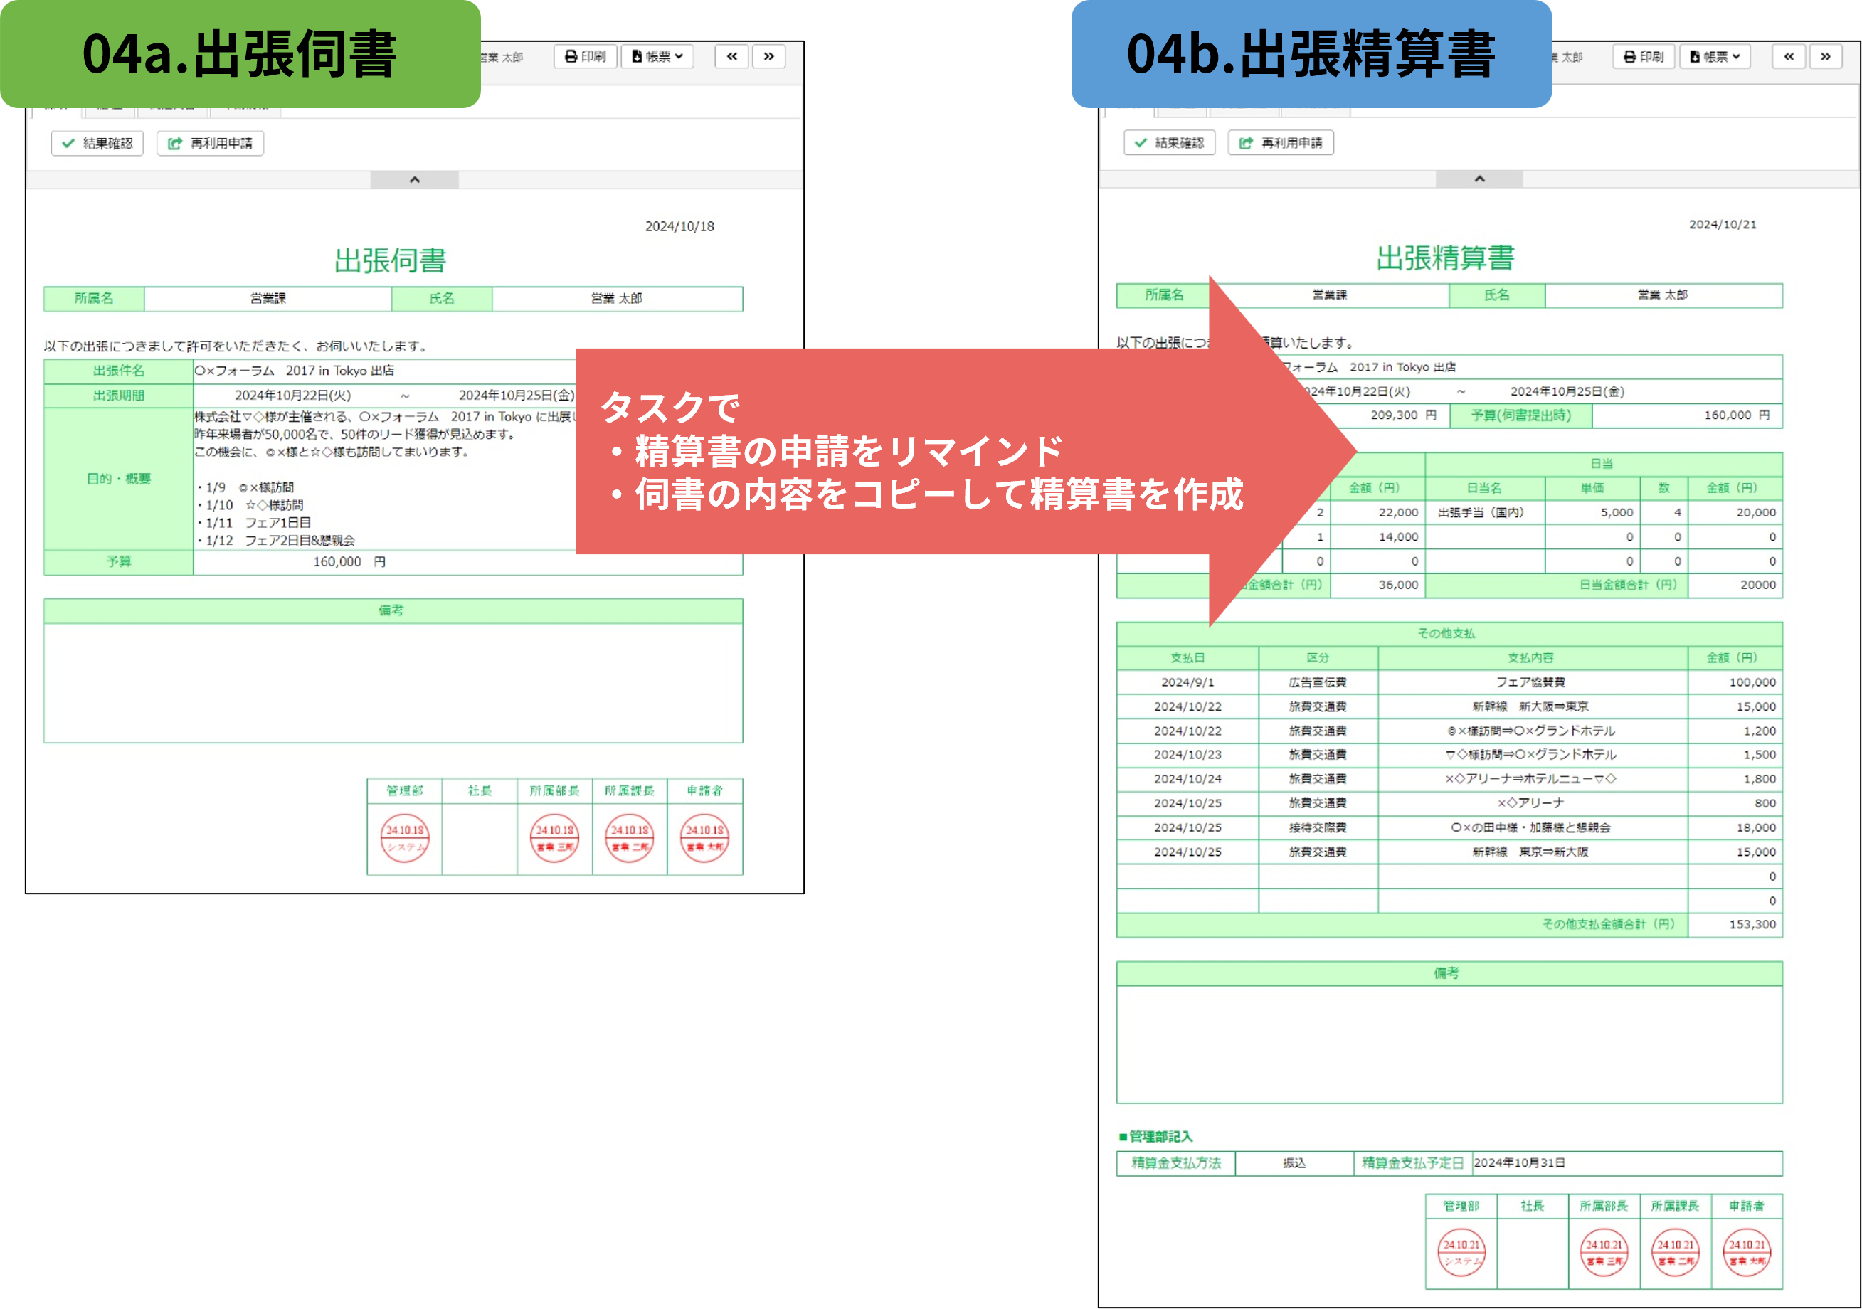Screen dimensions: 1862x1309
Task: Click 管理部 approval stamp in 出張精算書
Action: (x=1461, y=1252)
